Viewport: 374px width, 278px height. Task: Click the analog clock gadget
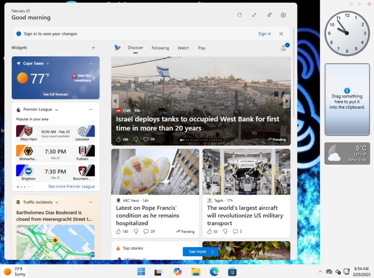(347, 33)
